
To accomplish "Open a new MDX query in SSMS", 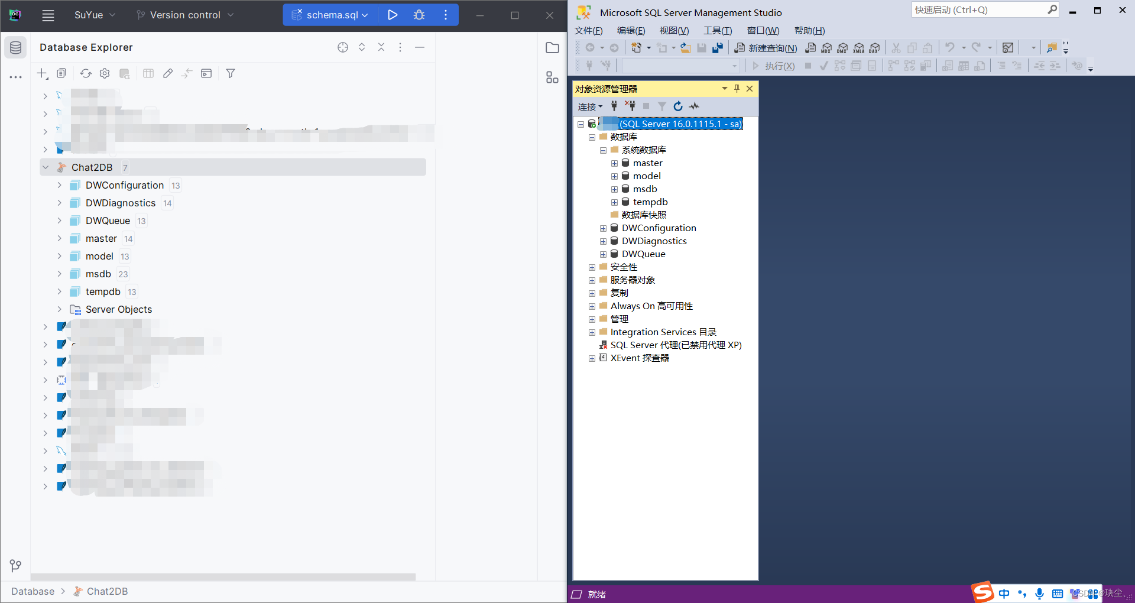I will click(x=826, y=48).
